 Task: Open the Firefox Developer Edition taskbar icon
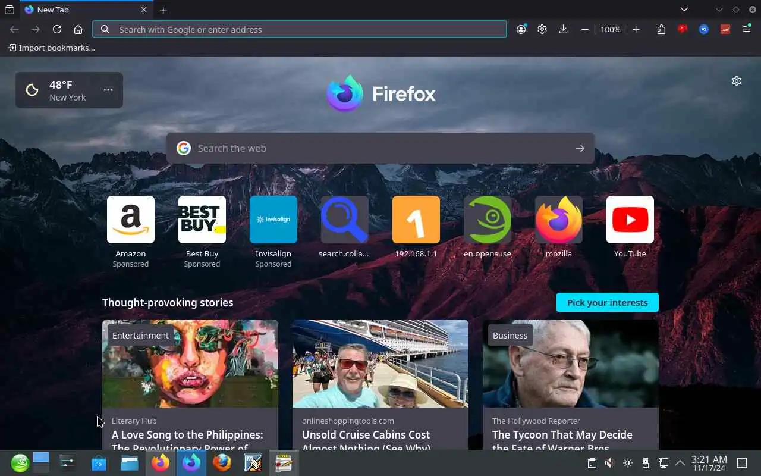click(x=191, y=463)
